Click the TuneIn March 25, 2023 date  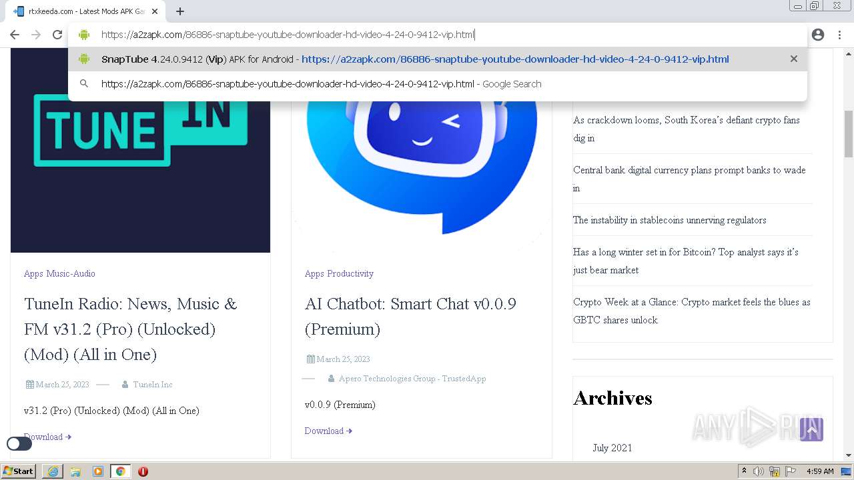(62, 385)
